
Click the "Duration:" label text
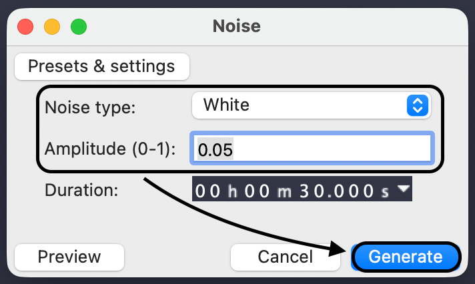[81, 190]
